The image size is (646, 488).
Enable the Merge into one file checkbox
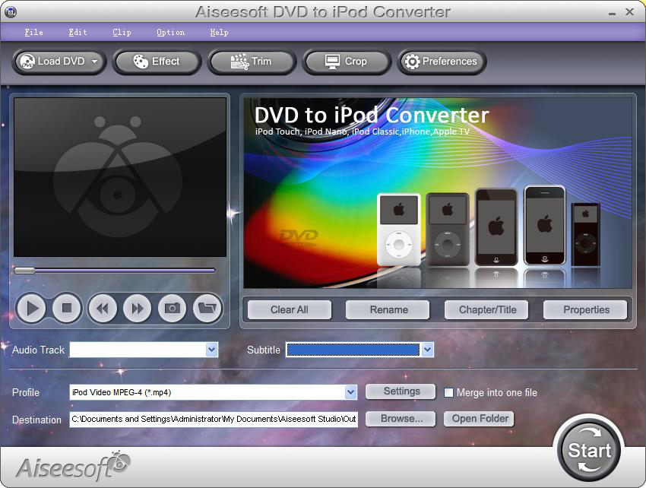[x=448, y=392]
